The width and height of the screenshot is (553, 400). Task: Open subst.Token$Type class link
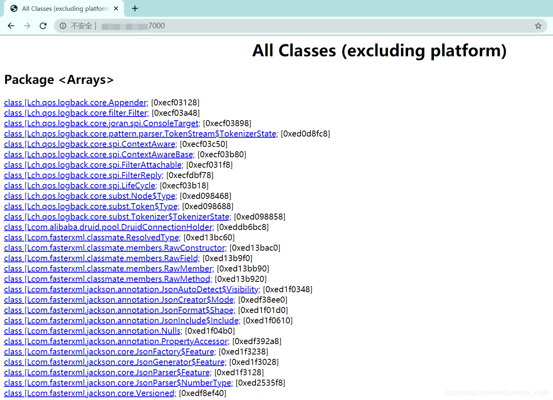click(x=92, y=206)
